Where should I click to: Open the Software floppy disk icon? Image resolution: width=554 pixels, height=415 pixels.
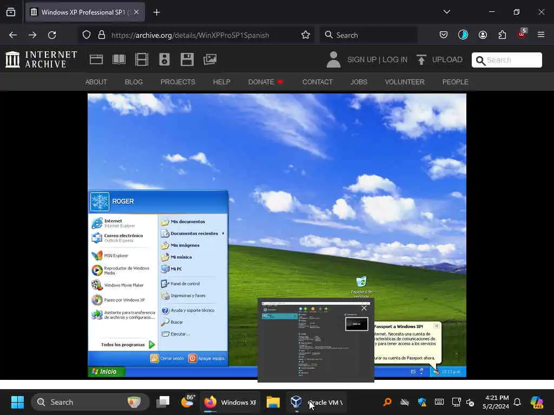pos(187,59)
